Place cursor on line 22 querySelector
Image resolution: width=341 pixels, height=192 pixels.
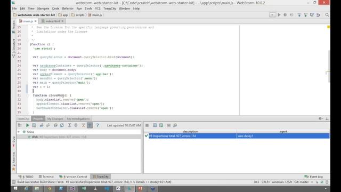tap(51, 57)
